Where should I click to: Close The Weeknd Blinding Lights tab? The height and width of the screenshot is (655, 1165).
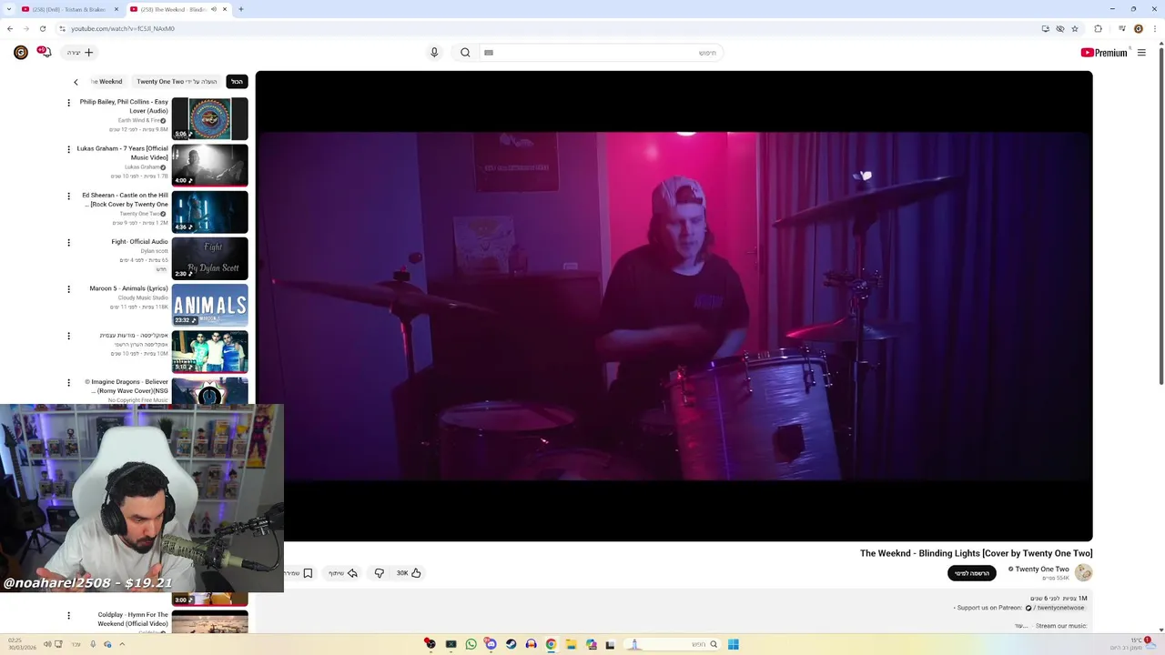(225, 9)
